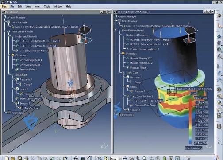Select OCTREE Tetrahedron Mesh.2 in right tree
Viewport: 223px width, 160px height.
149,44
